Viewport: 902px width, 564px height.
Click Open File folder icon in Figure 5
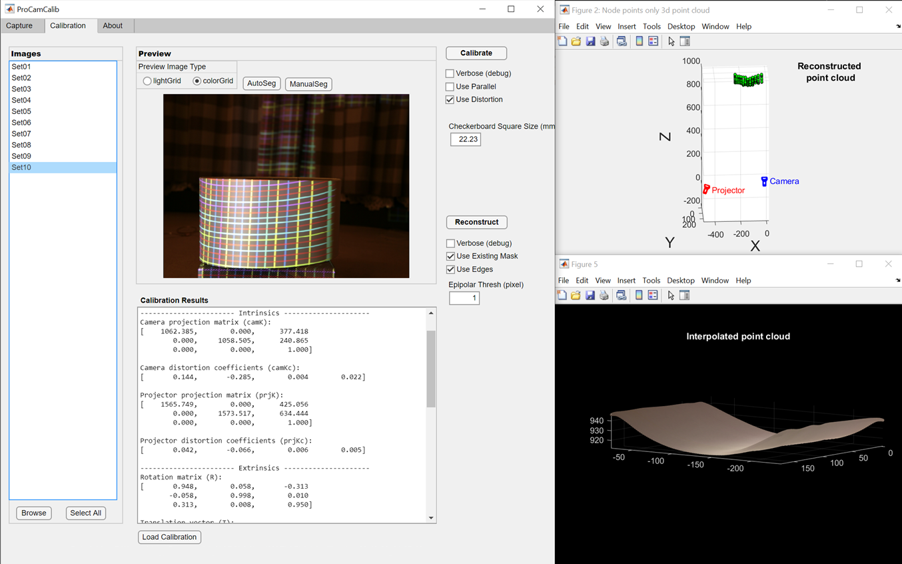(576, 295)
